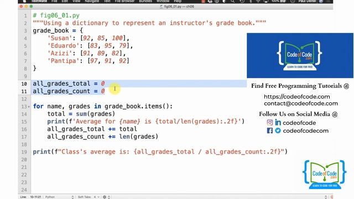Click line number 1 in the gutter
Viewport: 354px width, 199px height.
point(25,16)
